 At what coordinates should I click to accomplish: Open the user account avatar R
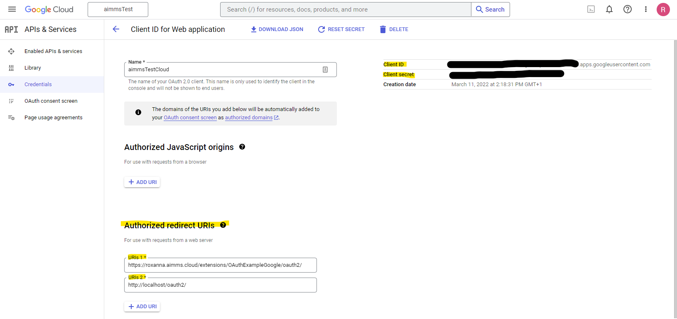click(663, 10)
